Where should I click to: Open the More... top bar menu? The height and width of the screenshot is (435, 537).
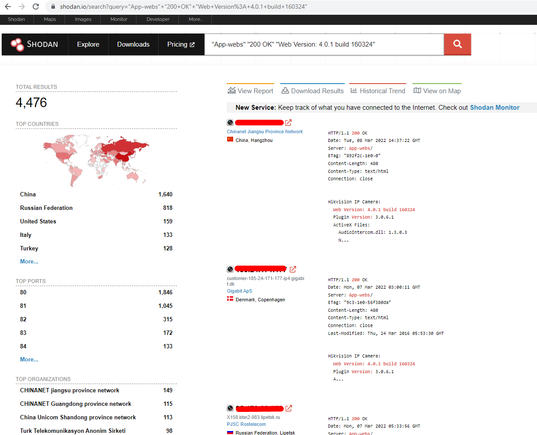coord(196,19)
